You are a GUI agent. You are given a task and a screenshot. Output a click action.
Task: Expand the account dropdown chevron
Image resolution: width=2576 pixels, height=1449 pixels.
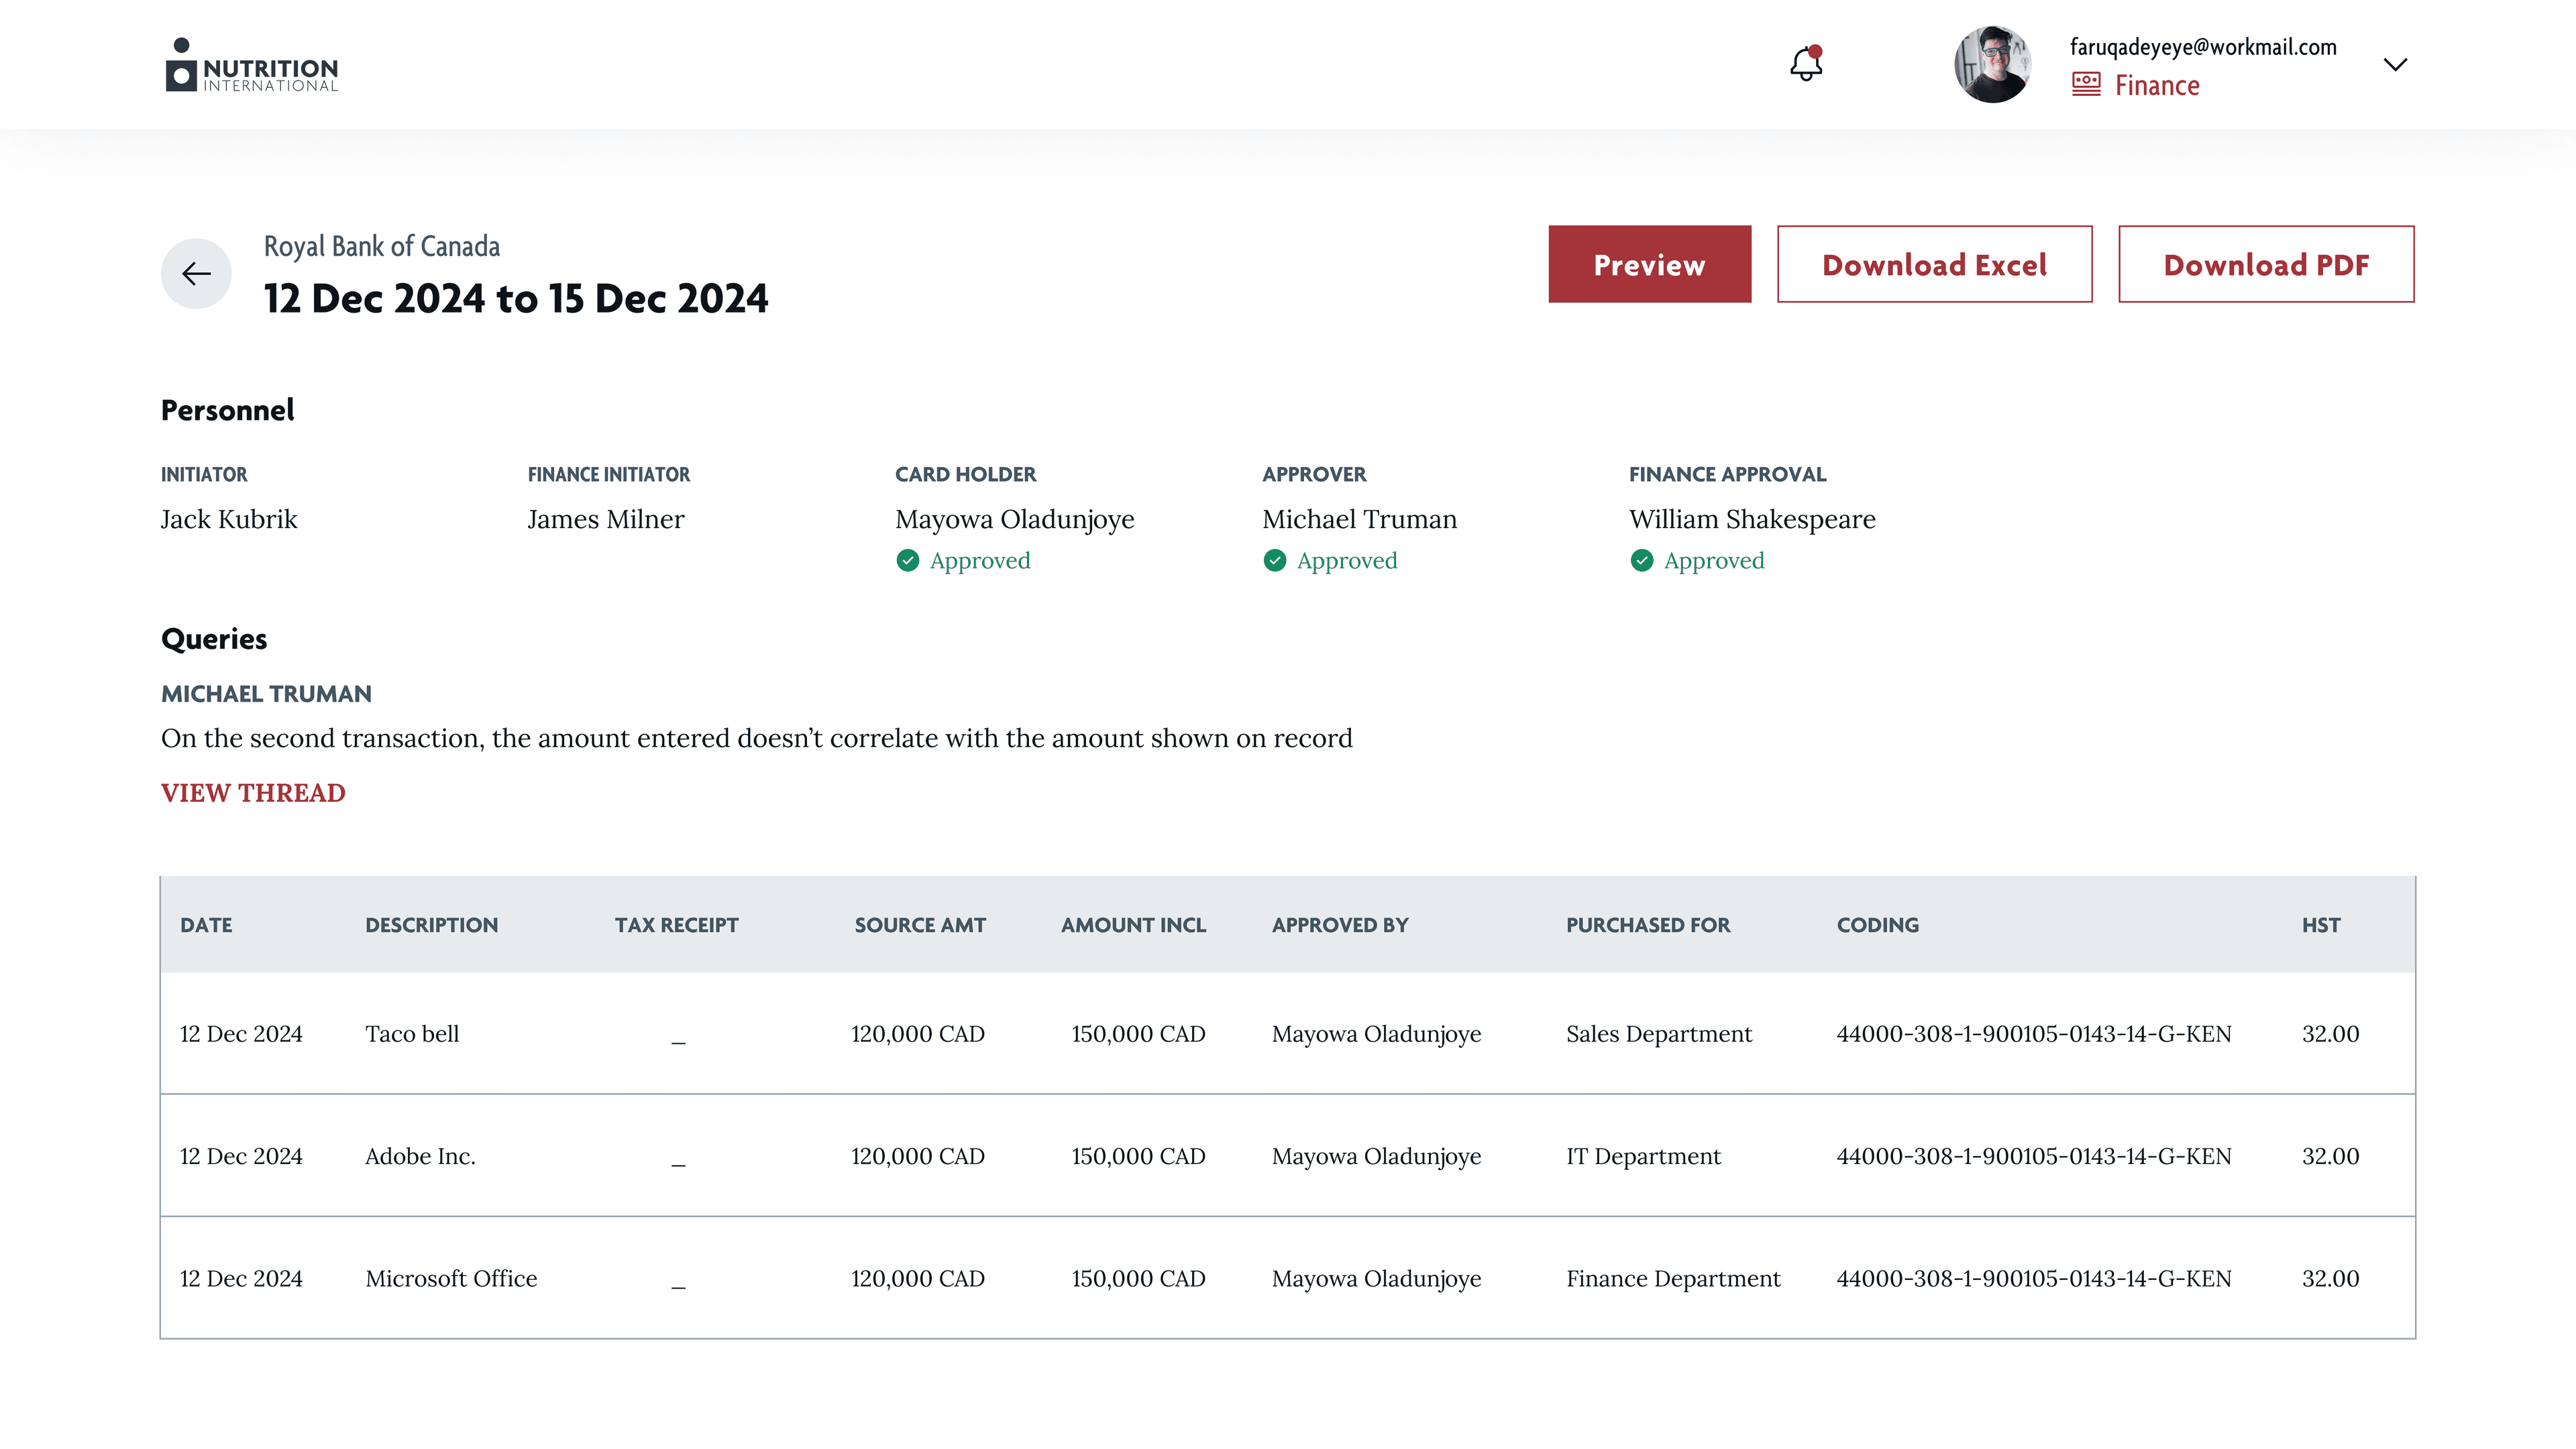tap(2395, 65)
